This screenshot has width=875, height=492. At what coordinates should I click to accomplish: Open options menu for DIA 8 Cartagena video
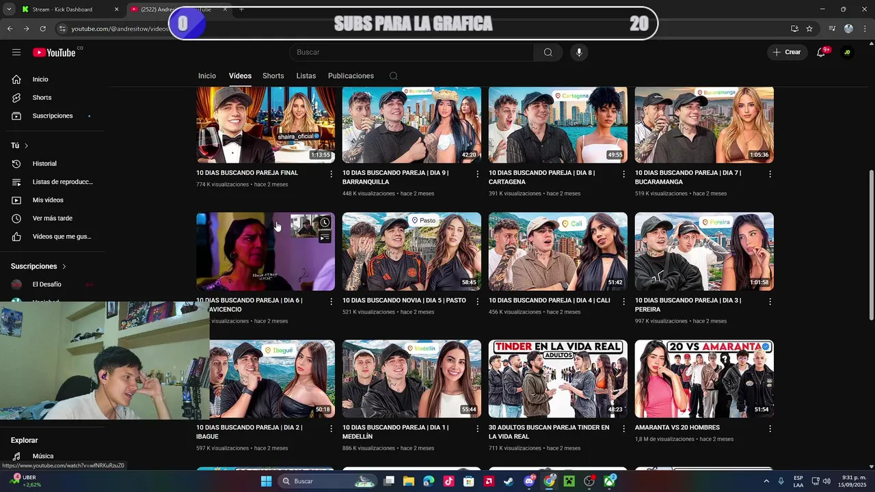(623, 174)
